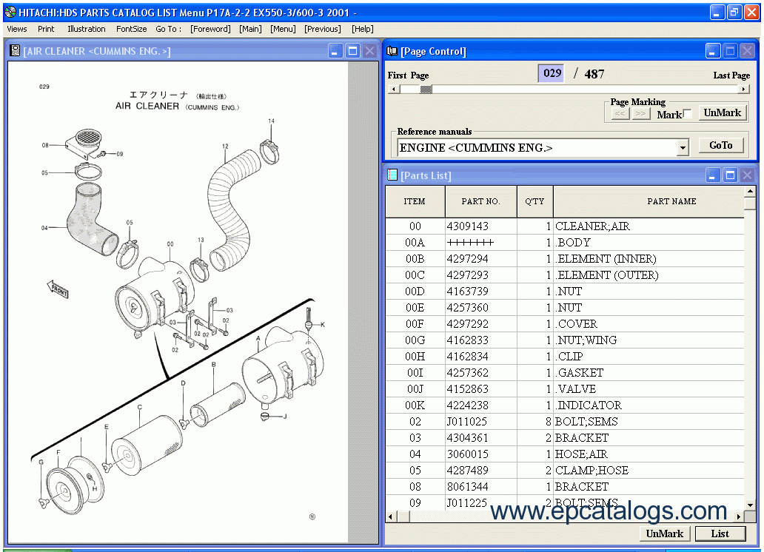764x552 pixels.
Task: Click the PART NAME column header
Action: pos(649,201)
